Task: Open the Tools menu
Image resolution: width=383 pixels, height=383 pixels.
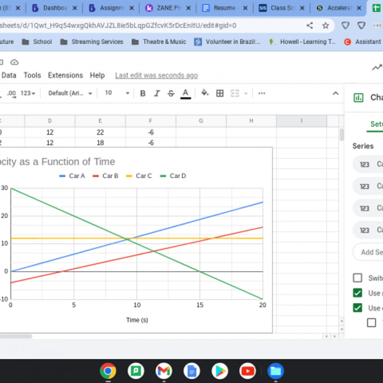Action: point(32,75)
